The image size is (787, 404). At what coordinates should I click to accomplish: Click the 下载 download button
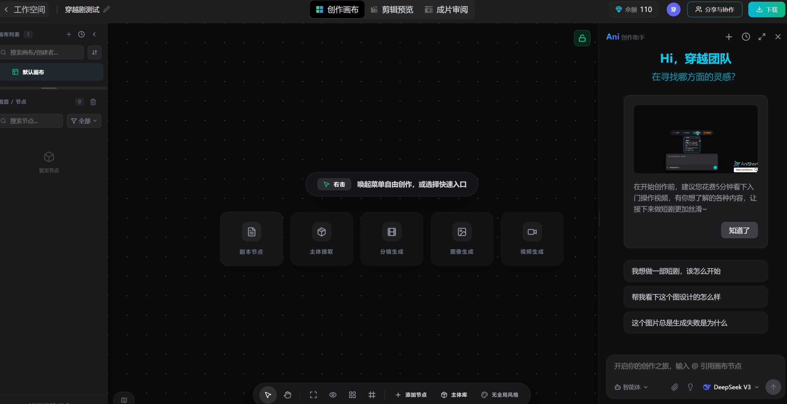pyautogui.click(x=766, y=9)
